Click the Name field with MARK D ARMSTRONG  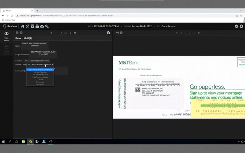(35, 46)
